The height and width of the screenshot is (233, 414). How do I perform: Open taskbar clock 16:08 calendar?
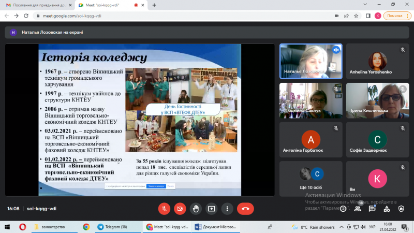(x=388, y=227)
